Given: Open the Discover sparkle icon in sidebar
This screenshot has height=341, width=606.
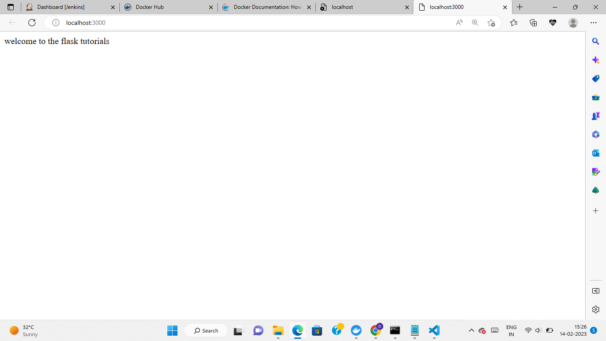Looking at the screenshot, I should (x=595, y=59).
